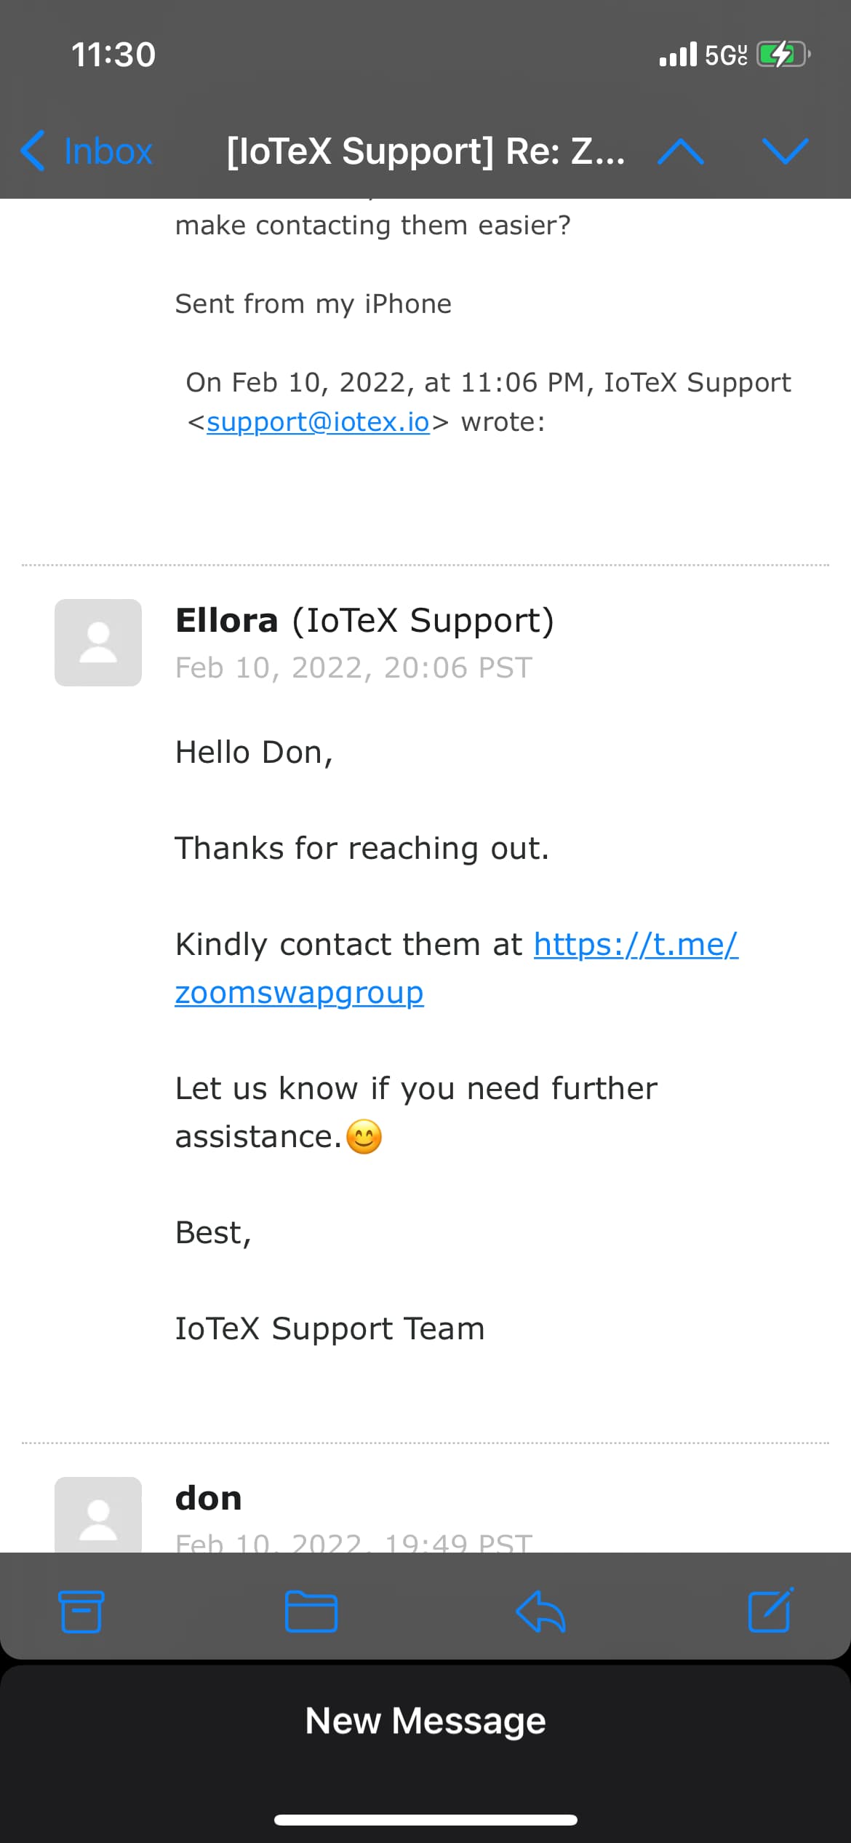The image size is (851, 1843).
Task: Tap the smiling emoji after assistance
Action: [364, 1137]
